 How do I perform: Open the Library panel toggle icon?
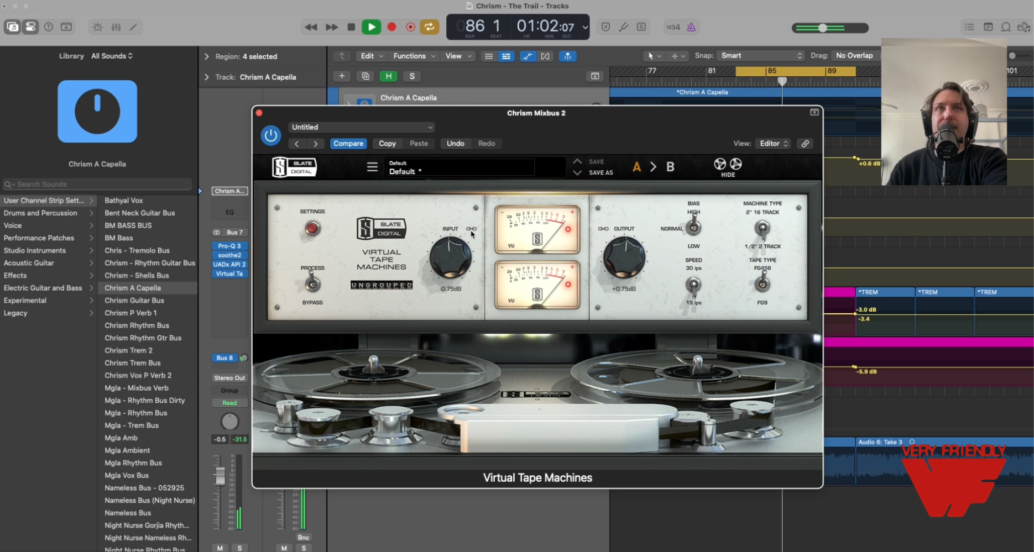pyautogui.click(x=12, y=27)
